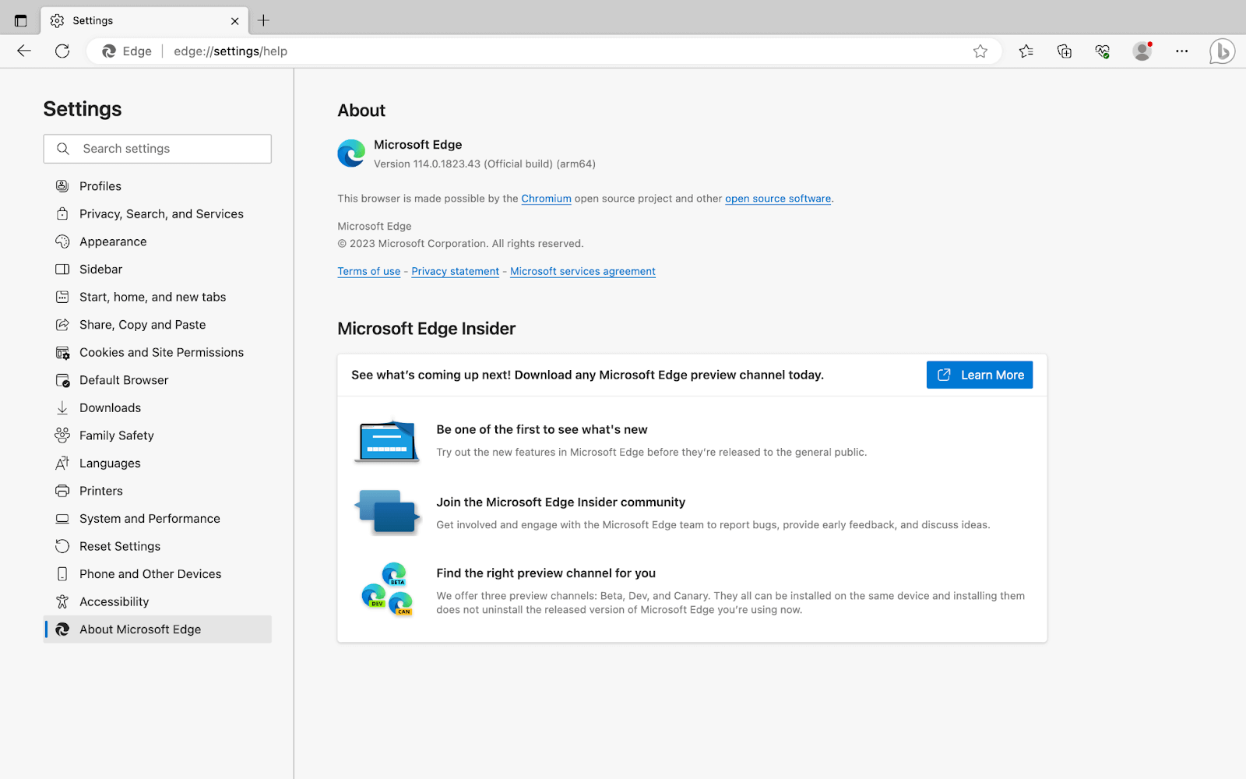The image size is (1246, 779).
Task: Click the Bing Chat icon in the toolbar
Action: 1221,51
